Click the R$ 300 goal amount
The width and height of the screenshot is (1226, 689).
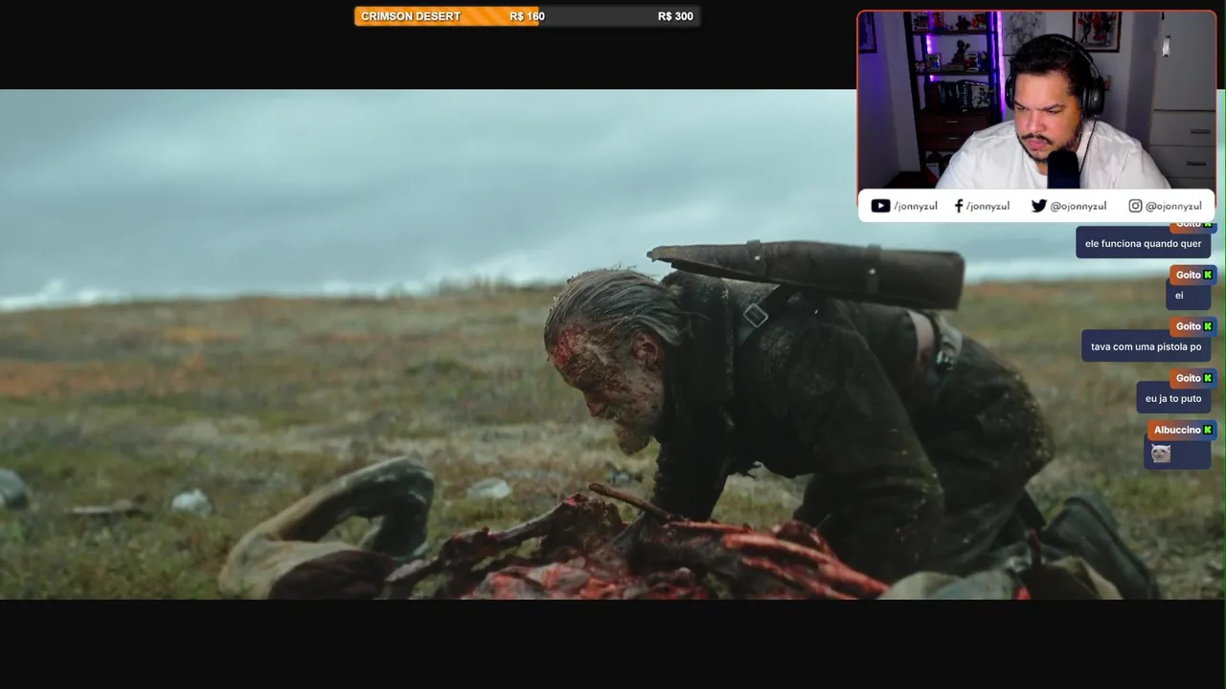pyautogui.click(x=675, y=16)
